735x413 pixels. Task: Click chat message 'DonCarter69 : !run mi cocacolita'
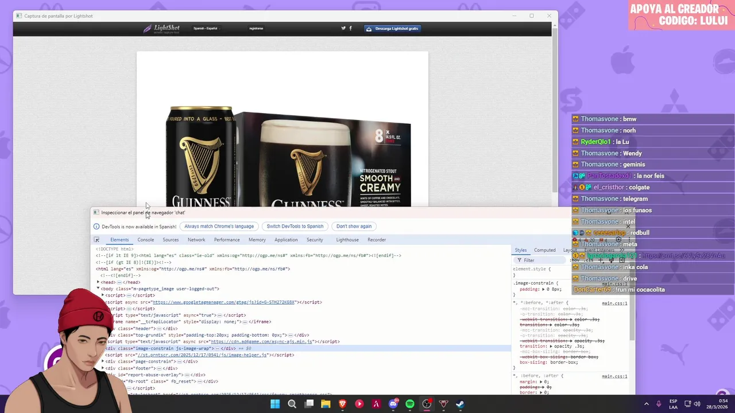[x=619, y=290]
